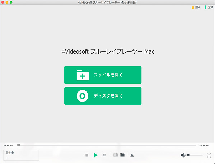Viewport: 215px width, 164px height.
Task: Eject the disc with the eject icon
Action: 132,155
